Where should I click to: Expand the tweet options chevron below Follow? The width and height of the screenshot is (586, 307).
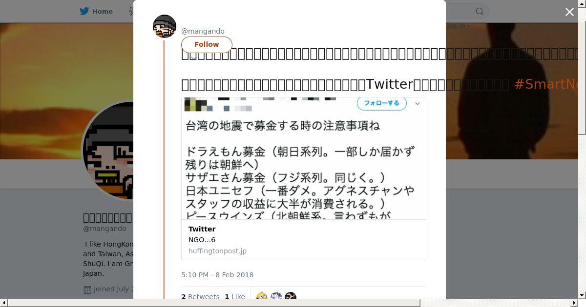coord(193,58)
